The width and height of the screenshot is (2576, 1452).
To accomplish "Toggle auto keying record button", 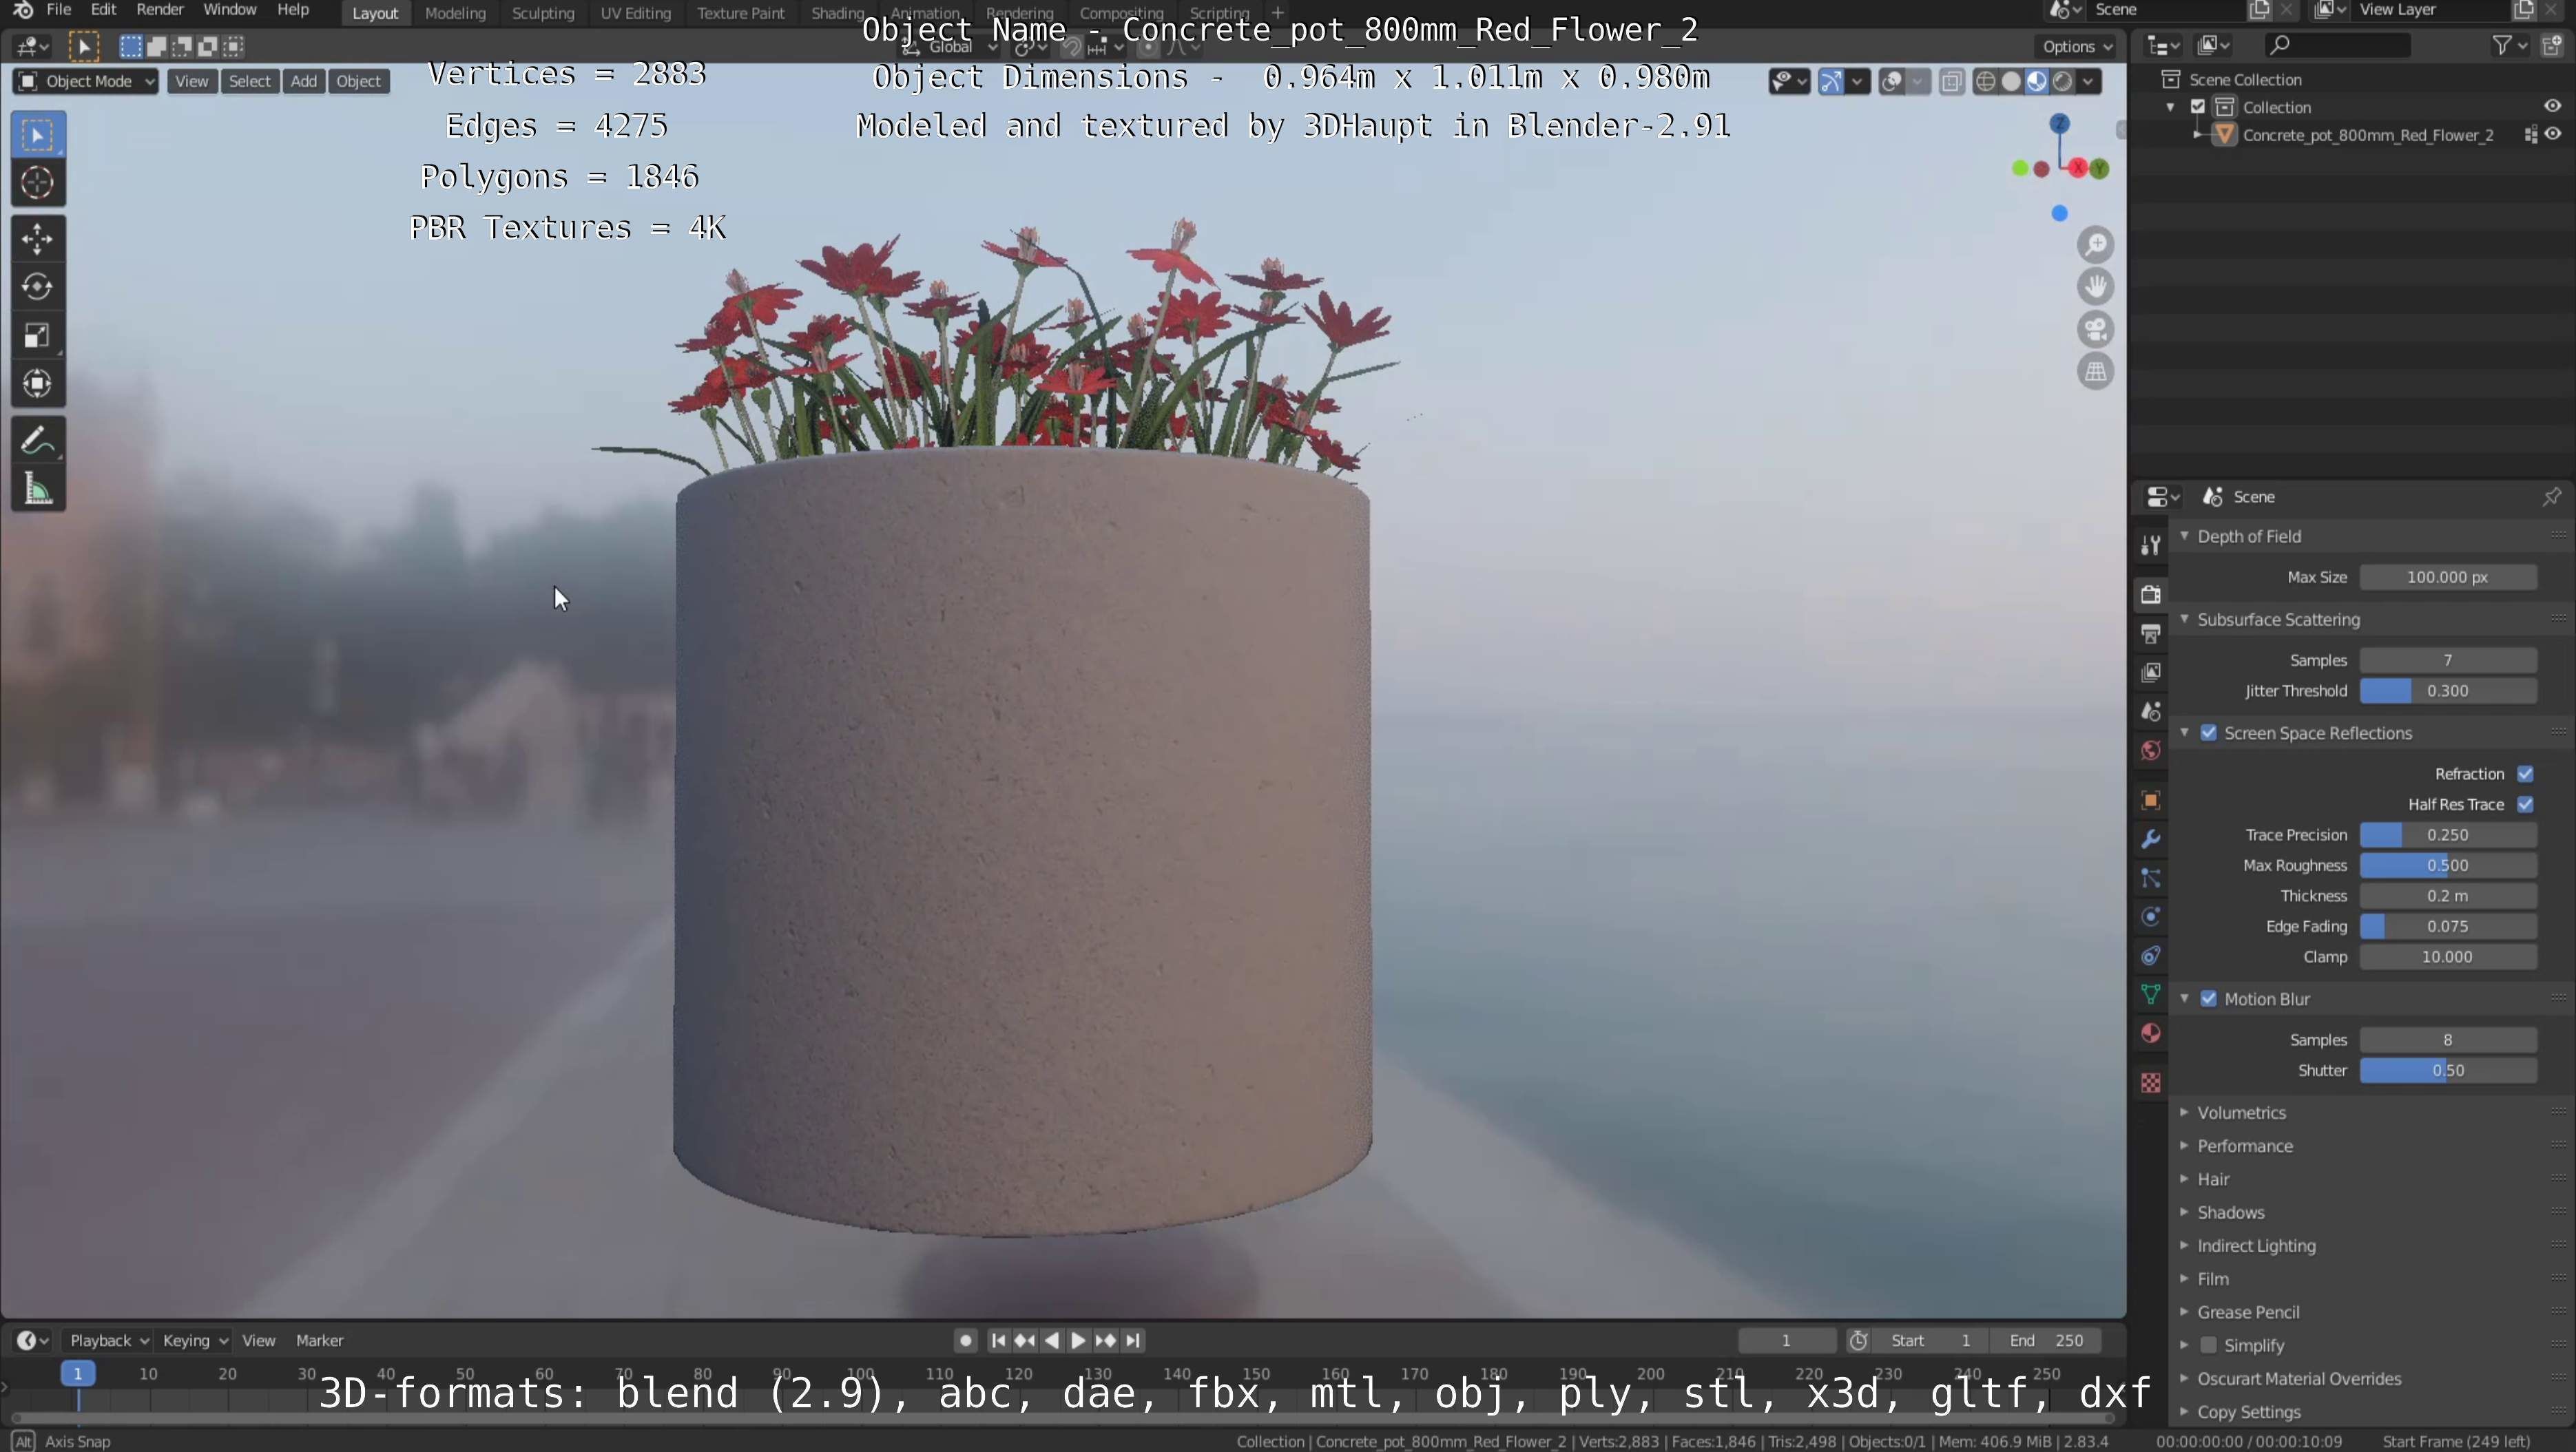I will 965,1341.
